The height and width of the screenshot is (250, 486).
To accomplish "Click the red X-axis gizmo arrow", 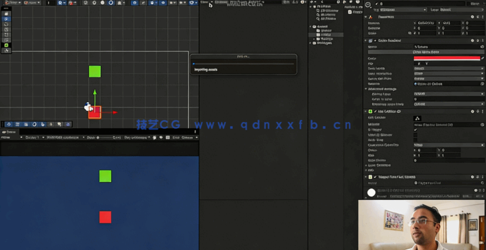I will click(x=114, y=112).
